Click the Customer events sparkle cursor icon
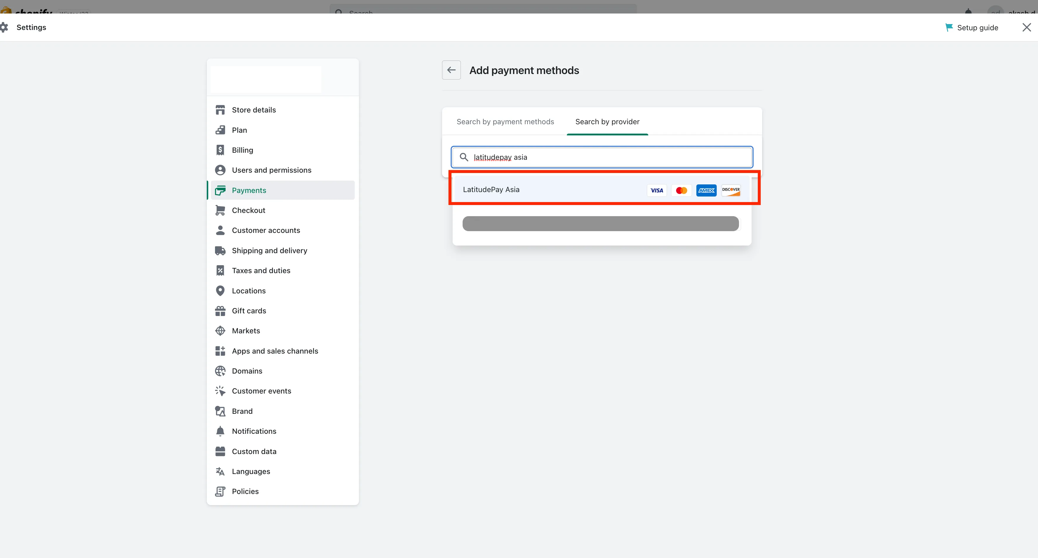1038x558 pixels. click(x=220, y=391)
